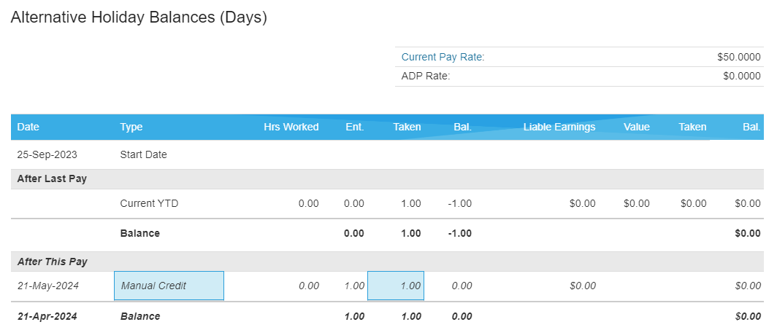Click the Date column header

tap(28, 127)
